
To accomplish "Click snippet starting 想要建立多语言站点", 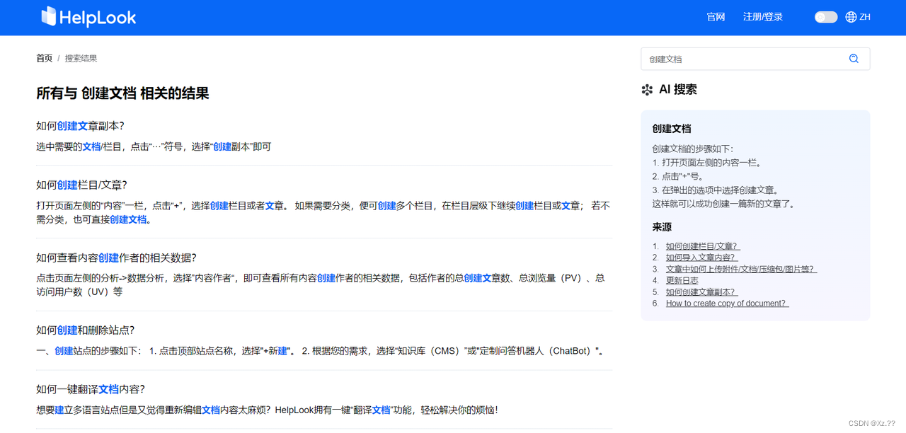I will coord(267,410).
